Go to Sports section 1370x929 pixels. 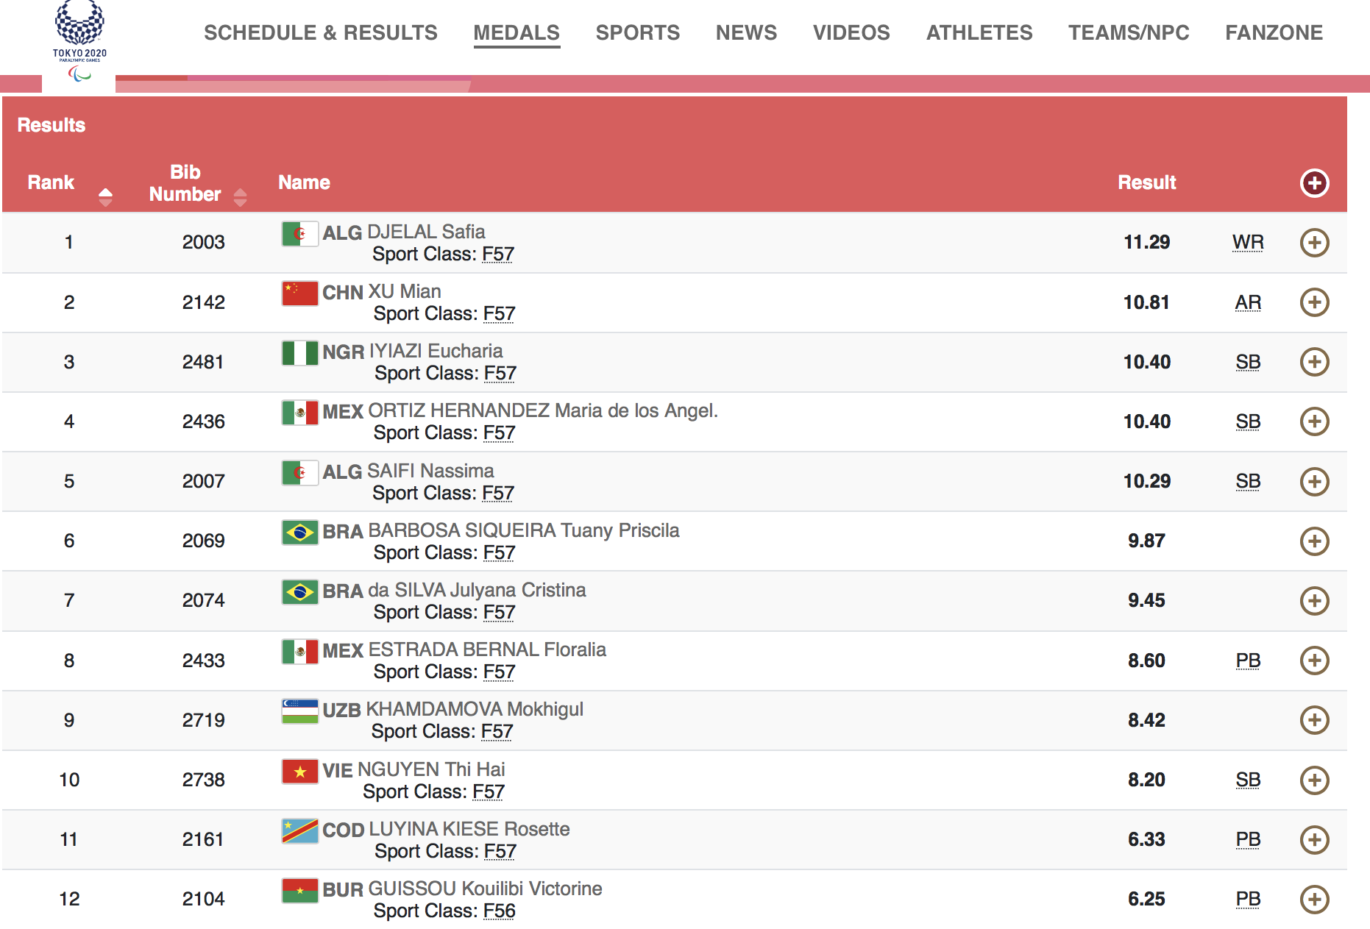pos(638,32)
